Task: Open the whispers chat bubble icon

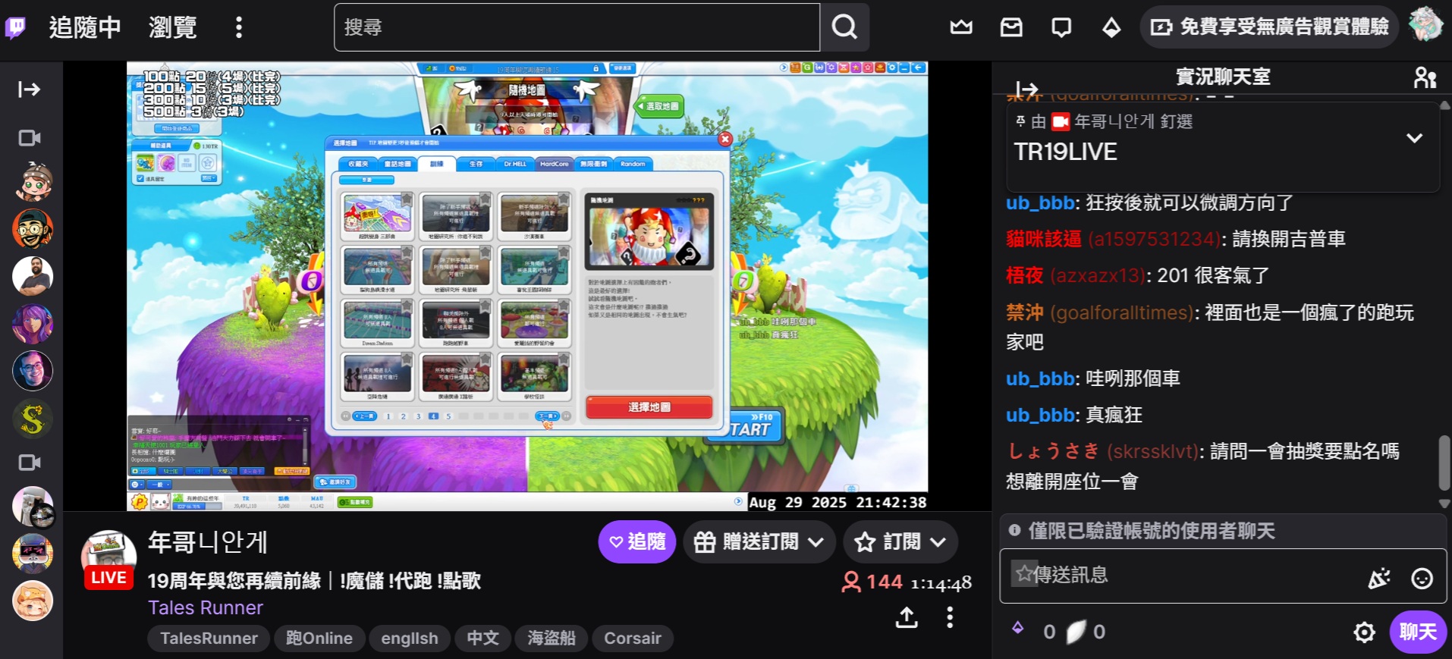Action: [1061, 27]
